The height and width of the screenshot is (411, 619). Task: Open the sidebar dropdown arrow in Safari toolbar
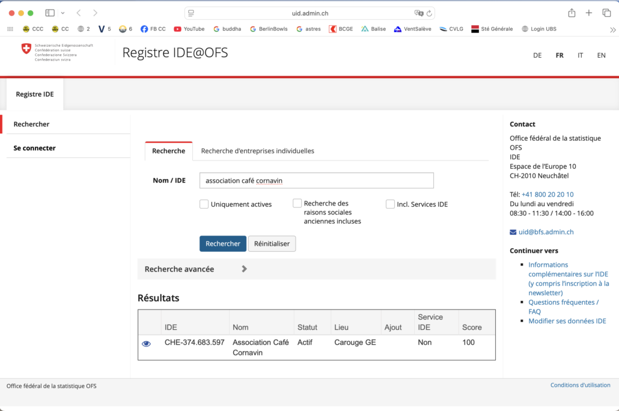click(63, 13)
